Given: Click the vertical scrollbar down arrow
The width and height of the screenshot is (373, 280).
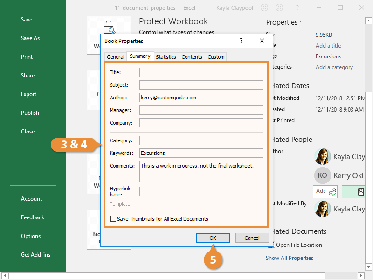Looking at the screenshot, I should point(368,267).
